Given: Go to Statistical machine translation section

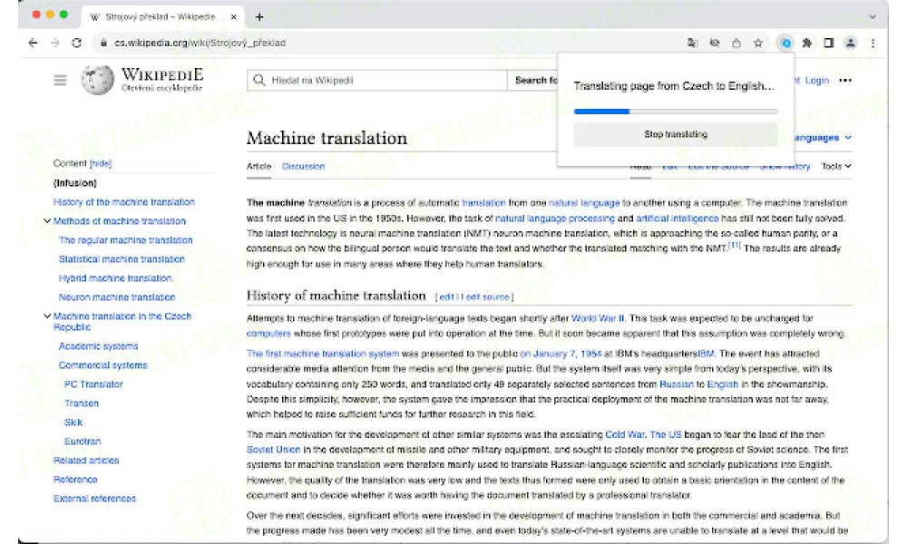Looking at the screenshot, I should point(122,259).
